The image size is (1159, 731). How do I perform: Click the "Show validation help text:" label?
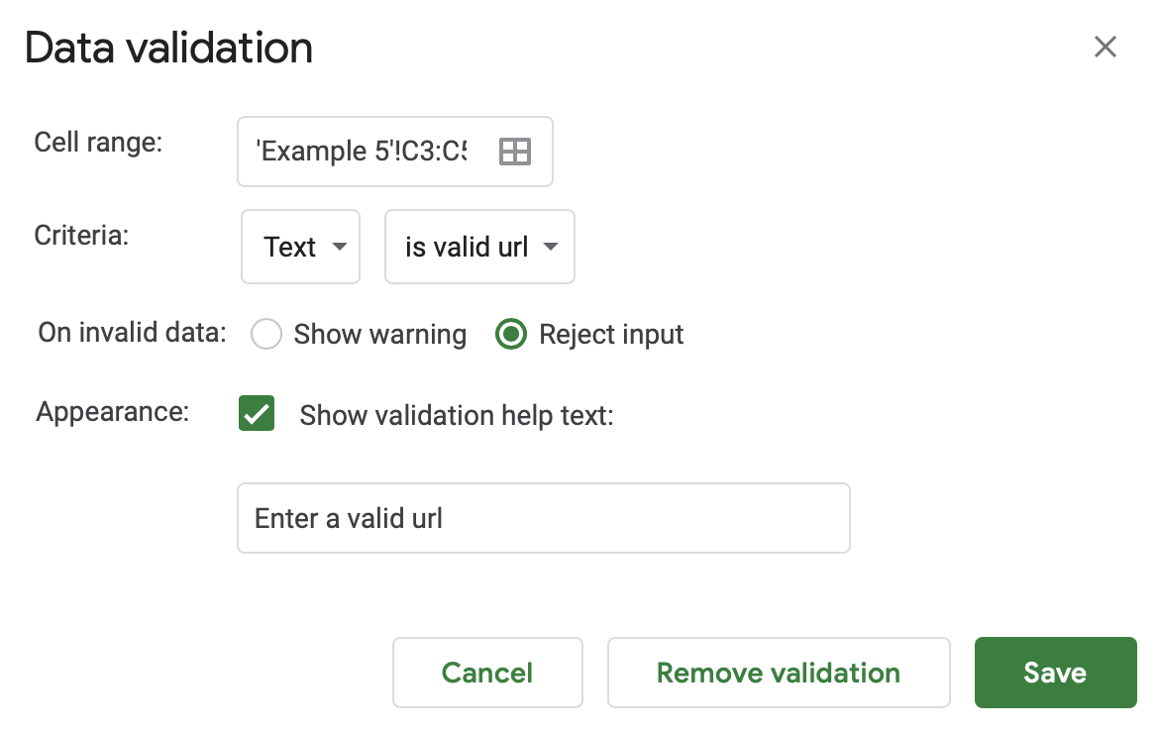tap(457, 415)
